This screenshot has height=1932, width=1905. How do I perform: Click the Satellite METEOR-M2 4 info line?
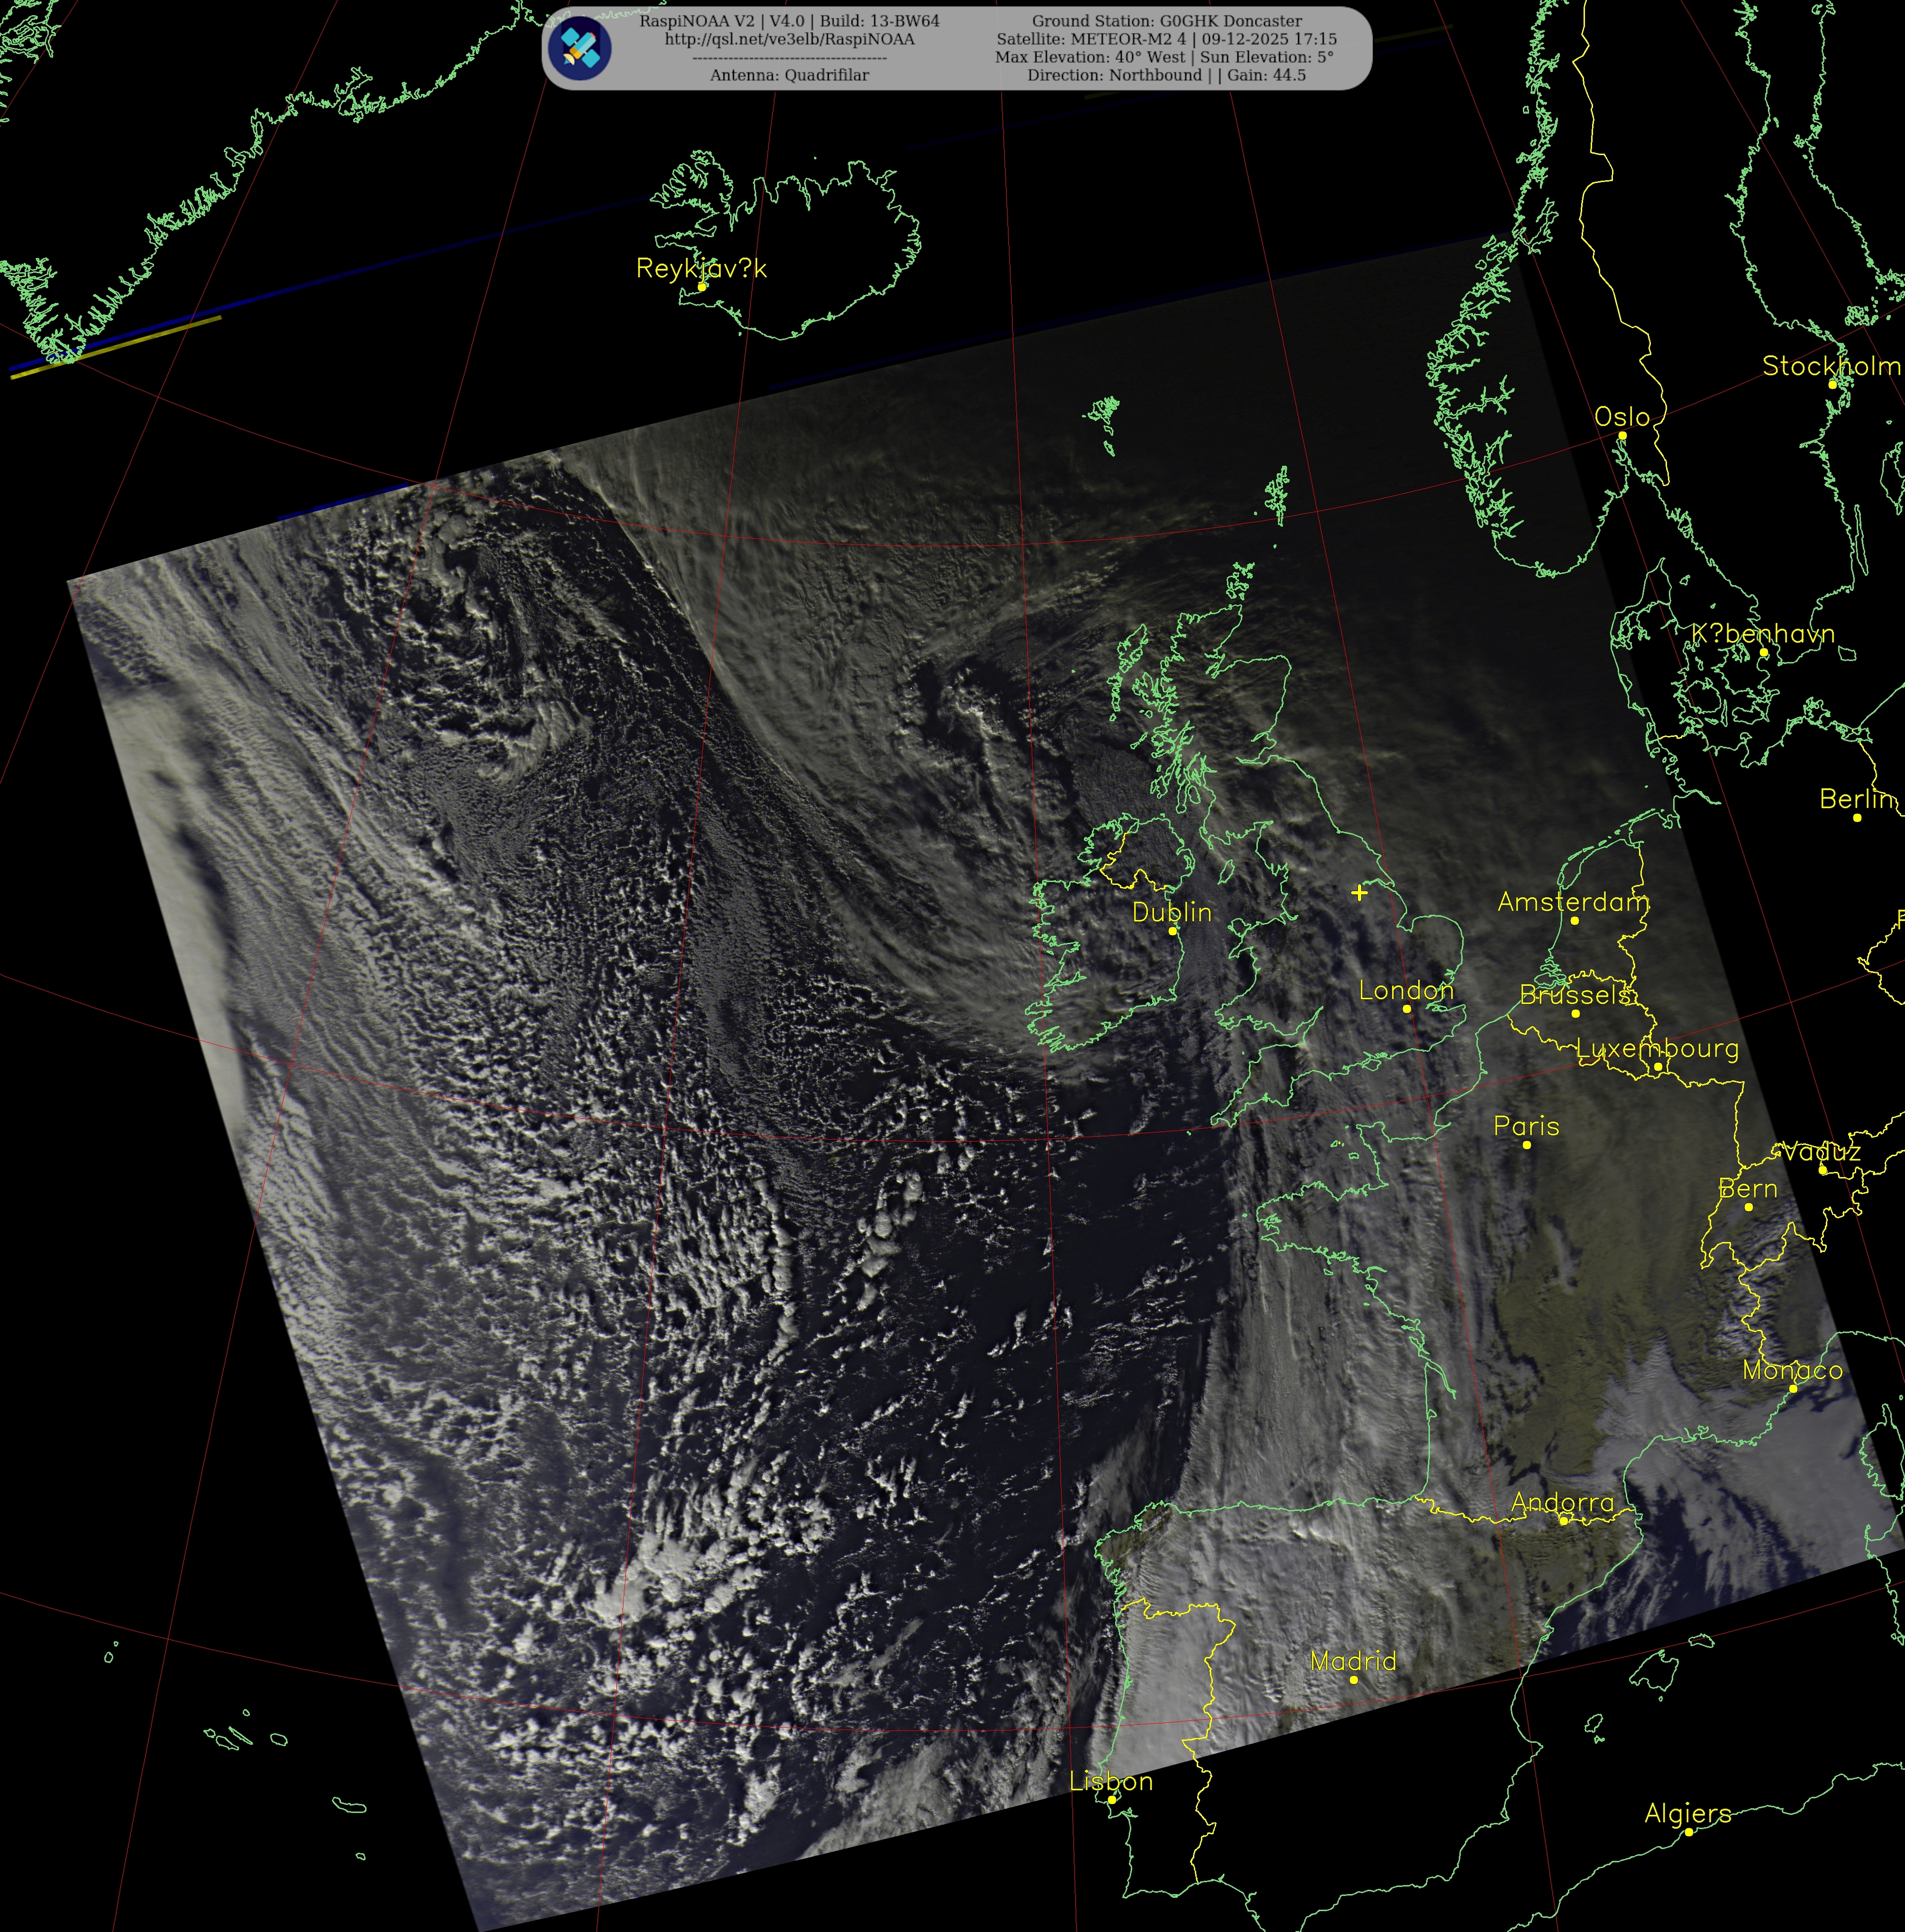1166,39
